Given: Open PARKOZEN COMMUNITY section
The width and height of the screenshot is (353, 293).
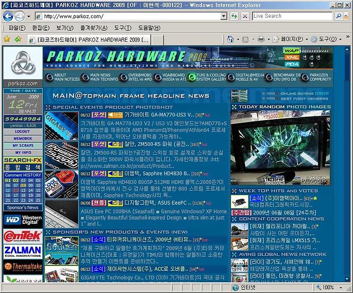Looking at the screenshot, I should click(316, 77).
